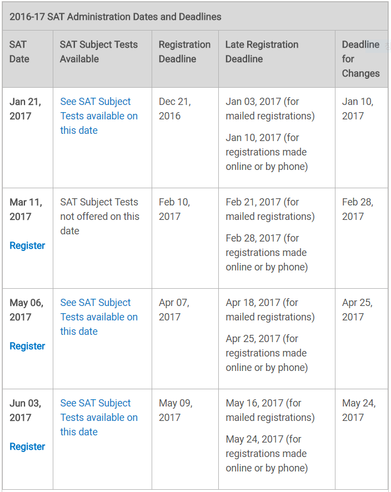This screenshot has height=492, width=391.
Task: Open SAT Subject Tests link for Jun 03, 2017
Action: point(99,418)
